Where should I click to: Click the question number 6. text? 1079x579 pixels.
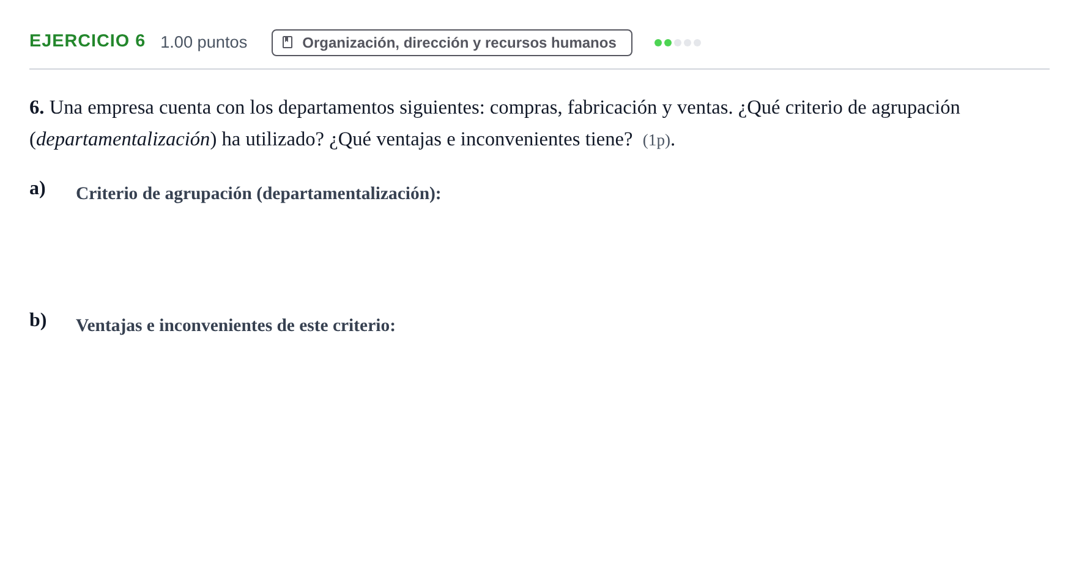pyautogui.click(x=37, y=107)
